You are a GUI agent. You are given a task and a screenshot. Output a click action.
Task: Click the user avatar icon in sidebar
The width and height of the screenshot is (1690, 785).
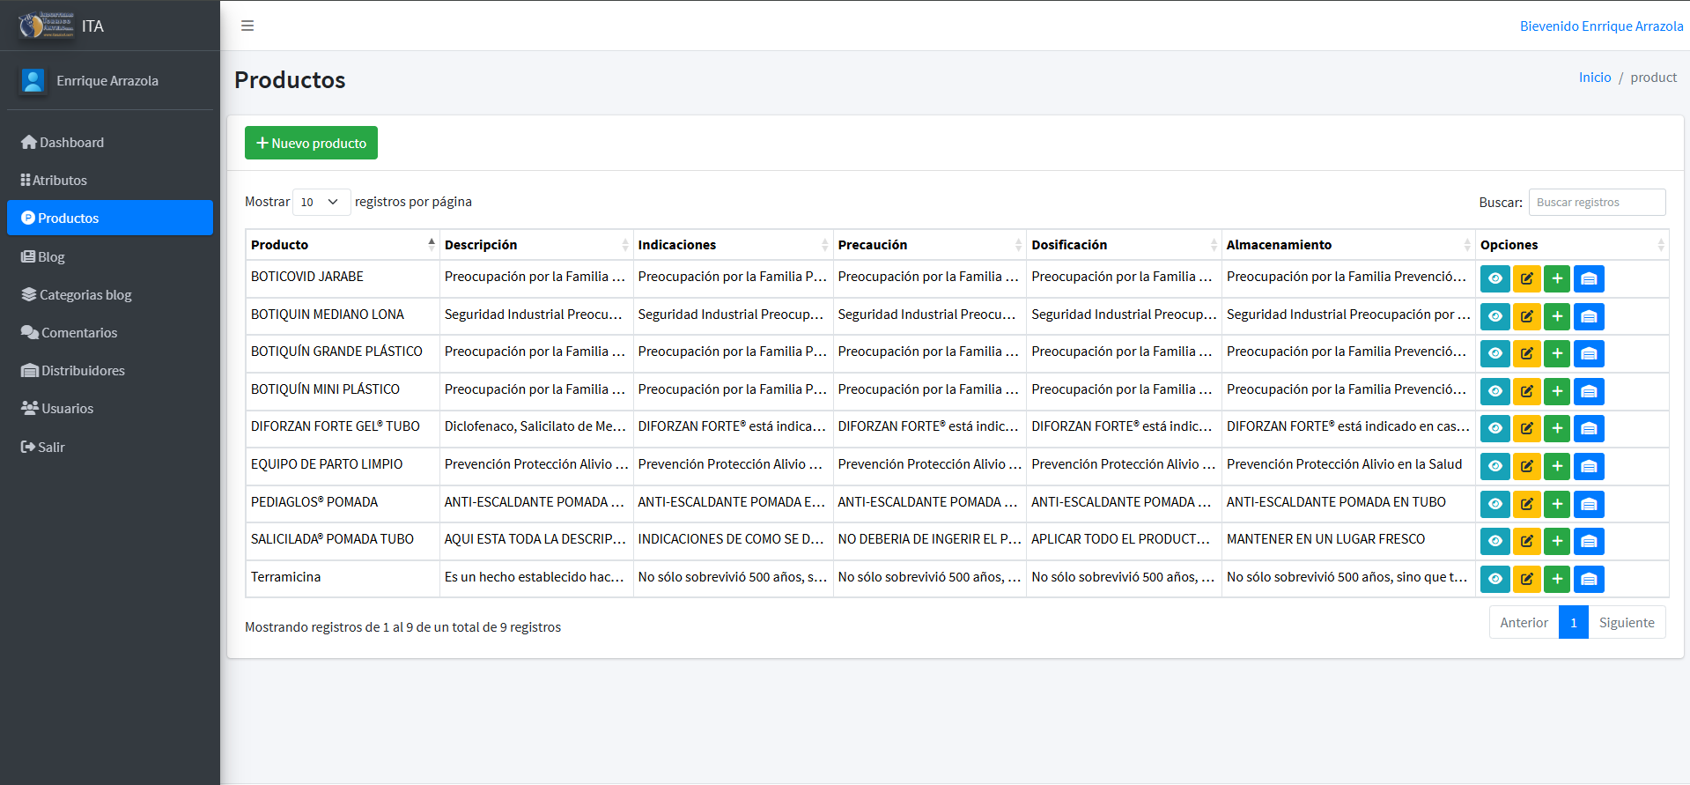click(33, 81)
